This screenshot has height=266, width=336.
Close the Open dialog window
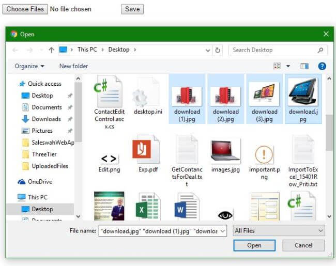pyautogui.click(x=326, y=34)
